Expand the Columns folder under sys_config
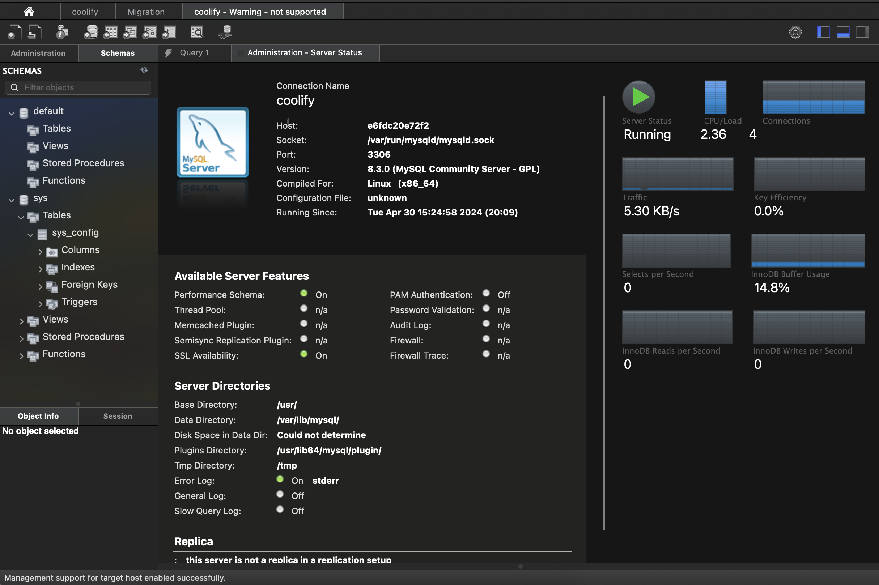This screenshot has width=879, height=585. [40, 252]
